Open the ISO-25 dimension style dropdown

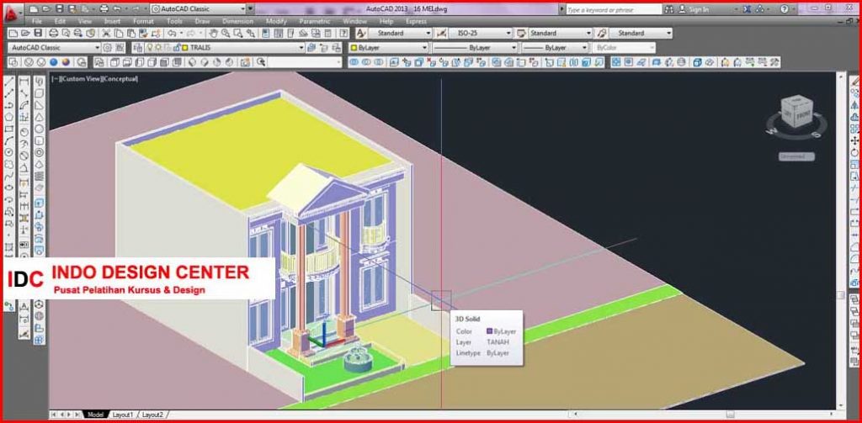[508, 34]
